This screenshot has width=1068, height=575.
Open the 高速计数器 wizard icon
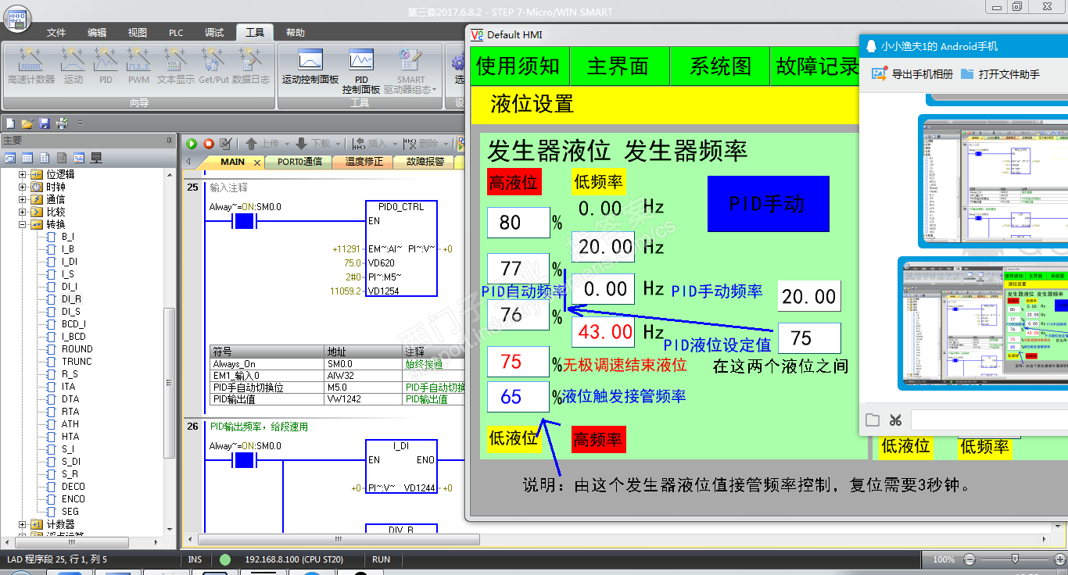(31, 66)
